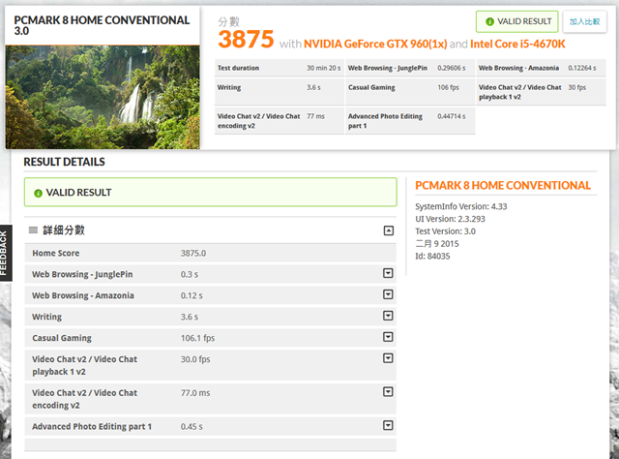Click the 3875 score number
Image resolution: width=619 pixels, height=459 pixels.
coord(246,40)
